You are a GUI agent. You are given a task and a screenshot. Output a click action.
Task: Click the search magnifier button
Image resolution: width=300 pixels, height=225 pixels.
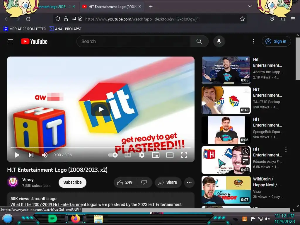[199, 41]
